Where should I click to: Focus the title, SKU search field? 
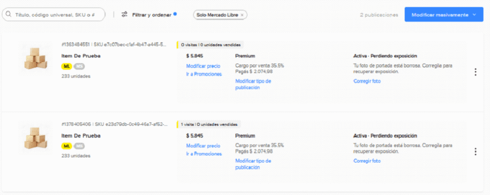(58, 15)
